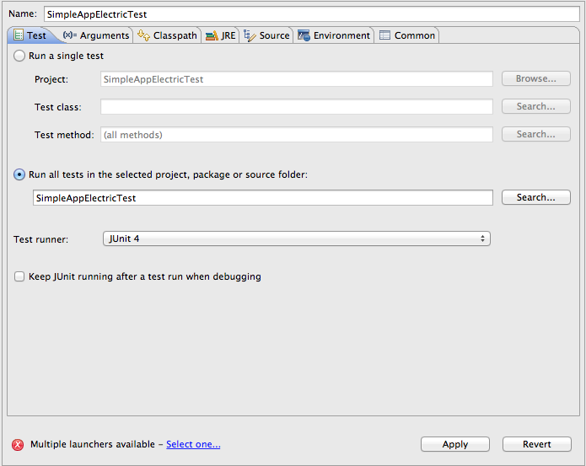Open the Test runner JUnit 4 dropdown
This screenshot has width=586, height=466.
296,238
